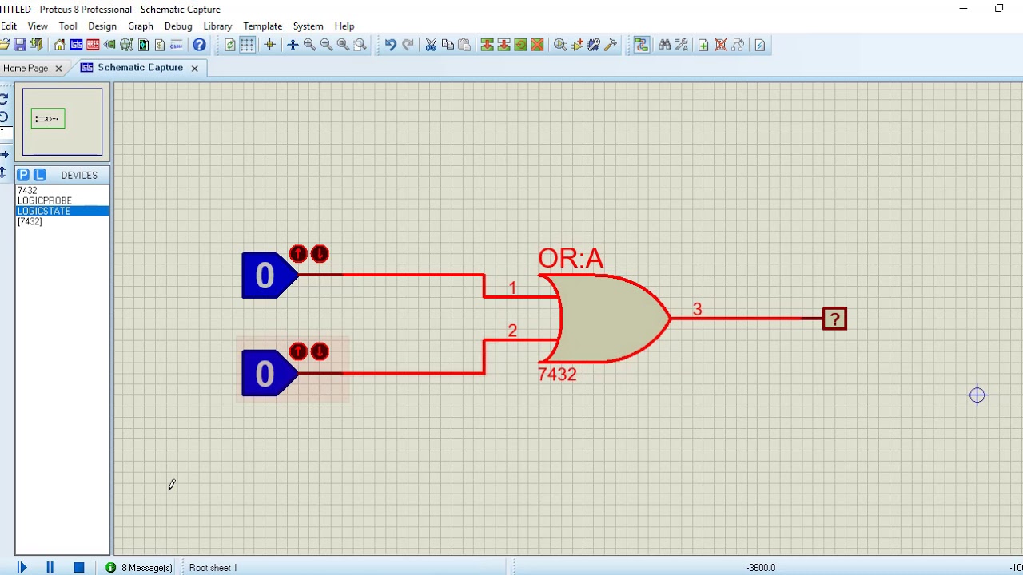
Task: Click the Save Project icon
Action: click(x=19, y=45)
